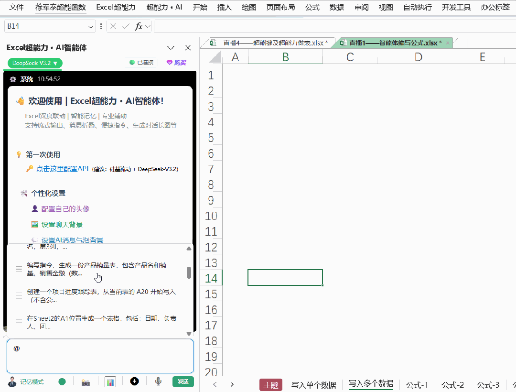The image size is (516, 392).
Task: Click the formula bar confirm checkmark icon
Action: pyautogui.click(x=125, y=26)
